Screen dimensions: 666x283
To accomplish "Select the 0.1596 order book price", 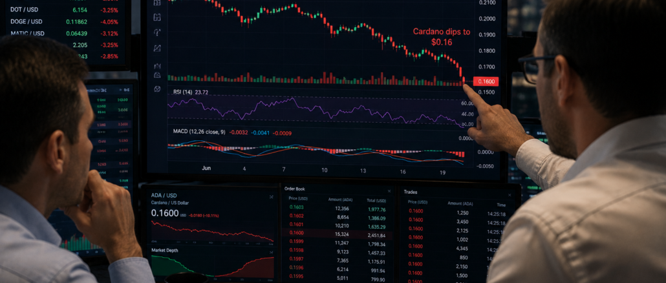I will tap(297, 267).
